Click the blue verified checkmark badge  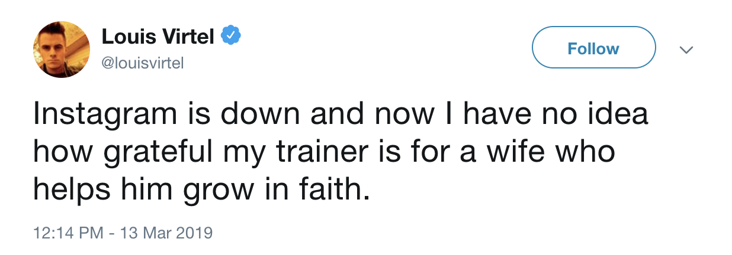pos(230,37)
